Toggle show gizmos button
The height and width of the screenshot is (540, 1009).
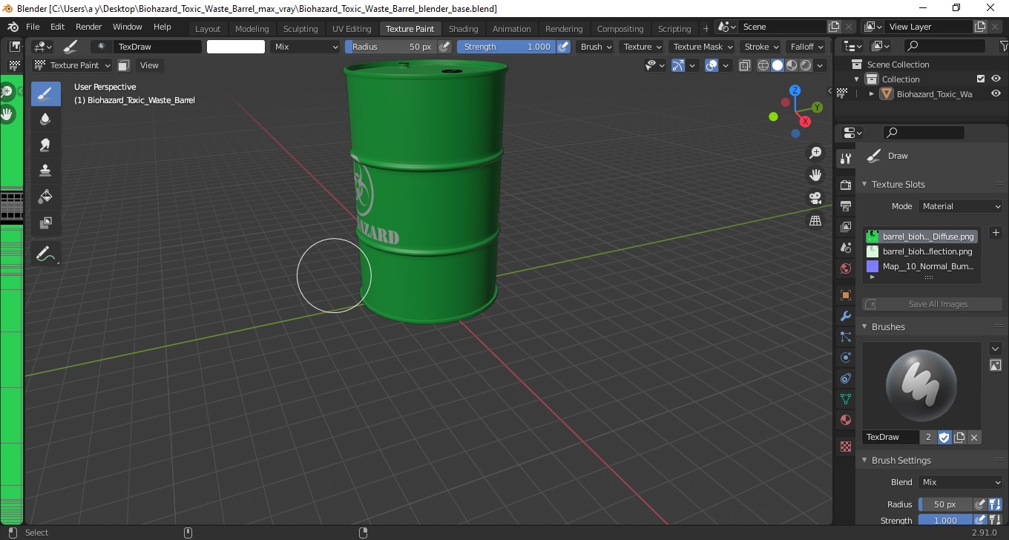click(x=677, y=65)
